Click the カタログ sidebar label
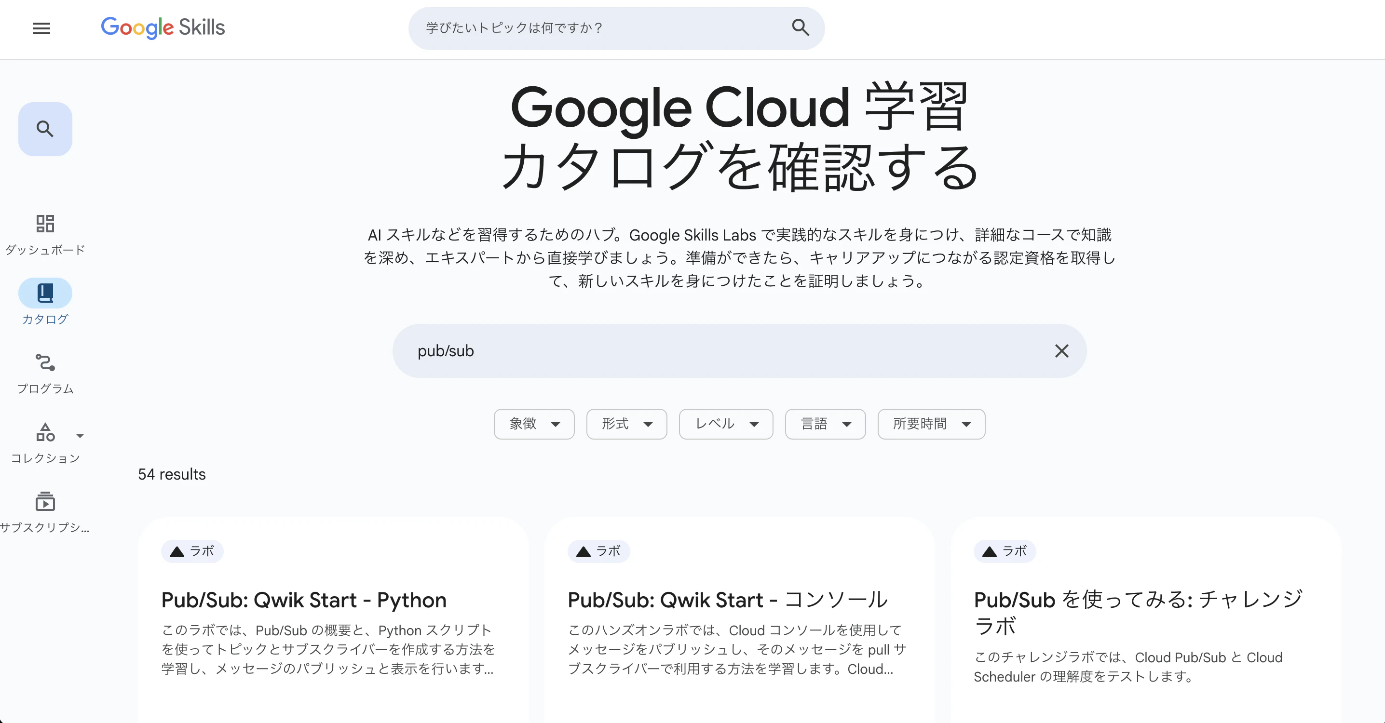This screenshot has height=723, width=1385. (45, 319)
